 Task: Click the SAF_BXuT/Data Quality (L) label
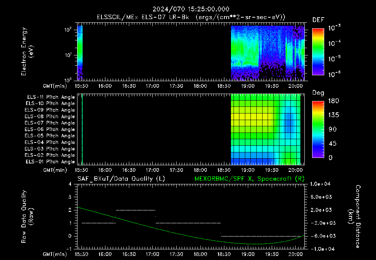tap(121, 179)
